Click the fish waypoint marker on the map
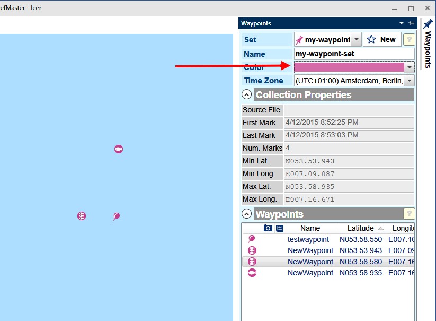The image size is (436, 321). coord(119,149)
